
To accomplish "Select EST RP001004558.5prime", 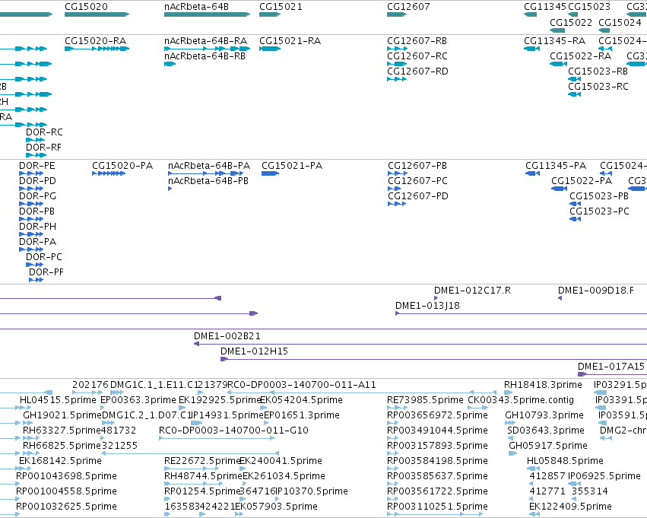I will (66, 491).
